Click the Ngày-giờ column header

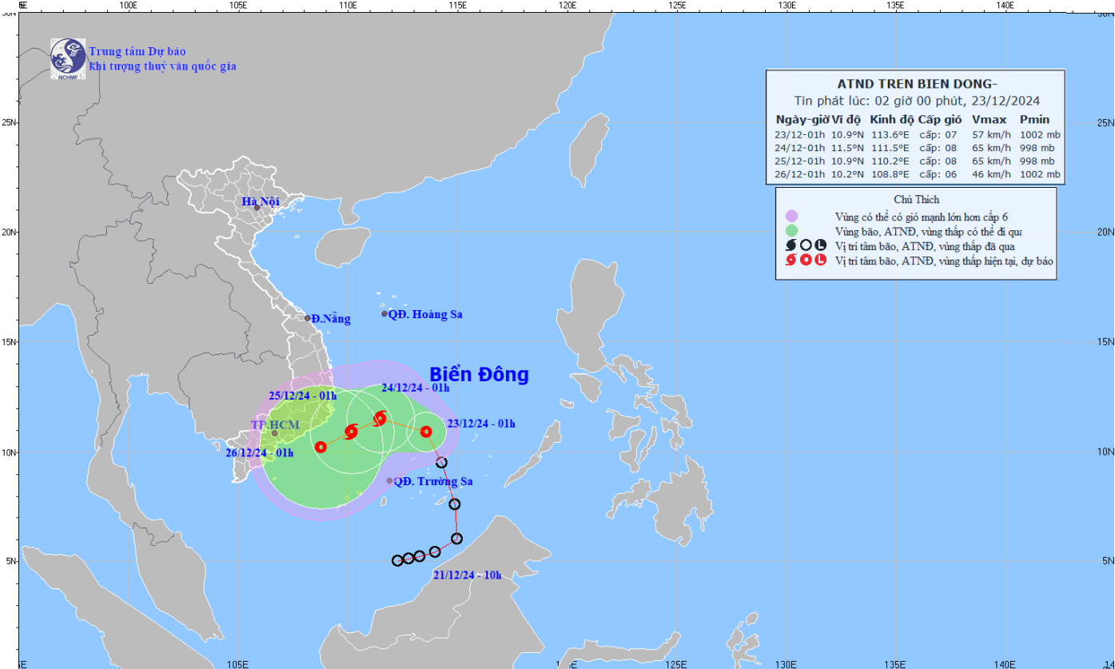802,119
